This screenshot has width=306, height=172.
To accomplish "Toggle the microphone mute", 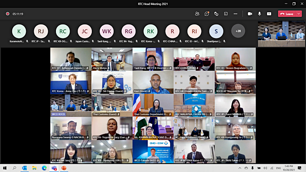I will (260, 14).
